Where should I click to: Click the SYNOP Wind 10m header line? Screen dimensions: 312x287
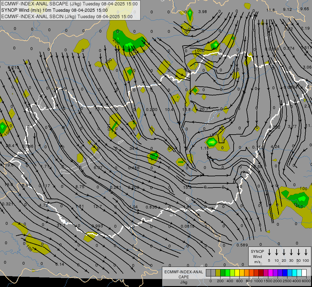pyautogui.click(x=54, y=10)
